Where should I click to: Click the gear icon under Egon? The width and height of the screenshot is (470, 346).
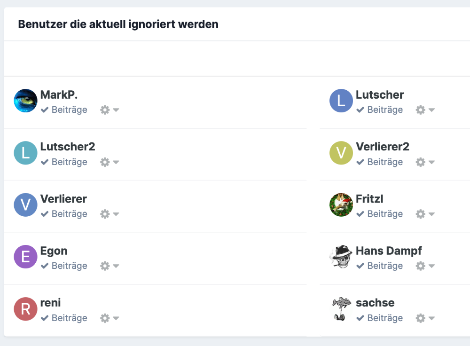[105, 266]
